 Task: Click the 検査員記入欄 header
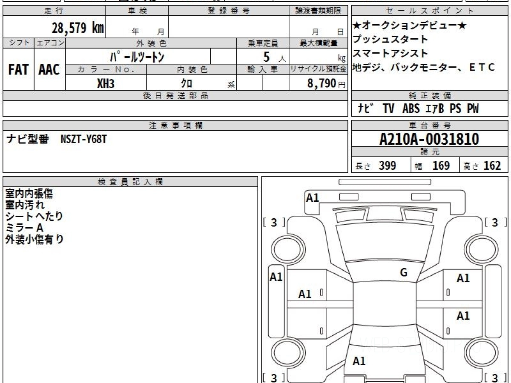point(130,182)
